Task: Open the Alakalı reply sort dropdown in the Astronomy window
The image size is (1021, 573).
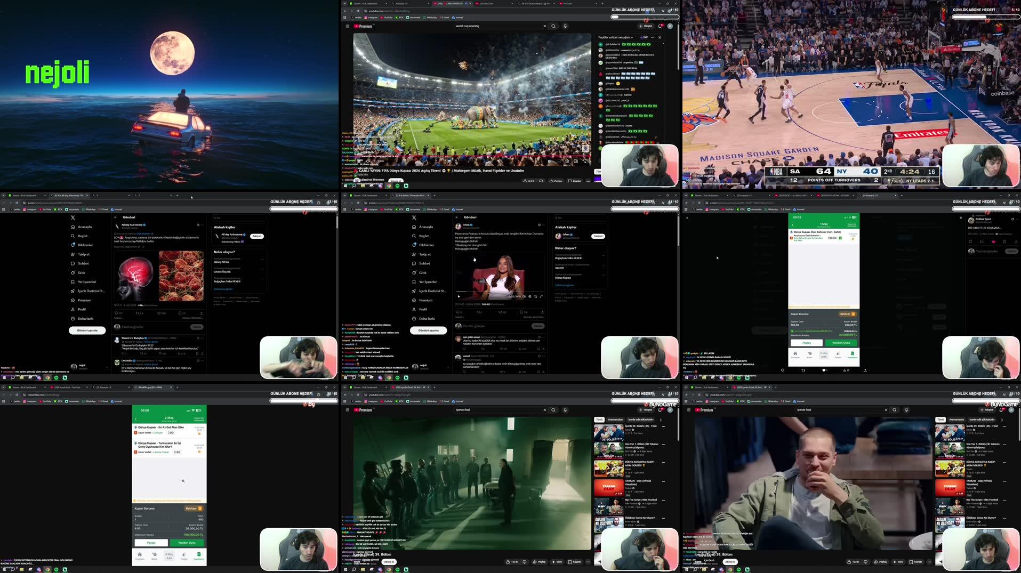Action: coord(118,318)
